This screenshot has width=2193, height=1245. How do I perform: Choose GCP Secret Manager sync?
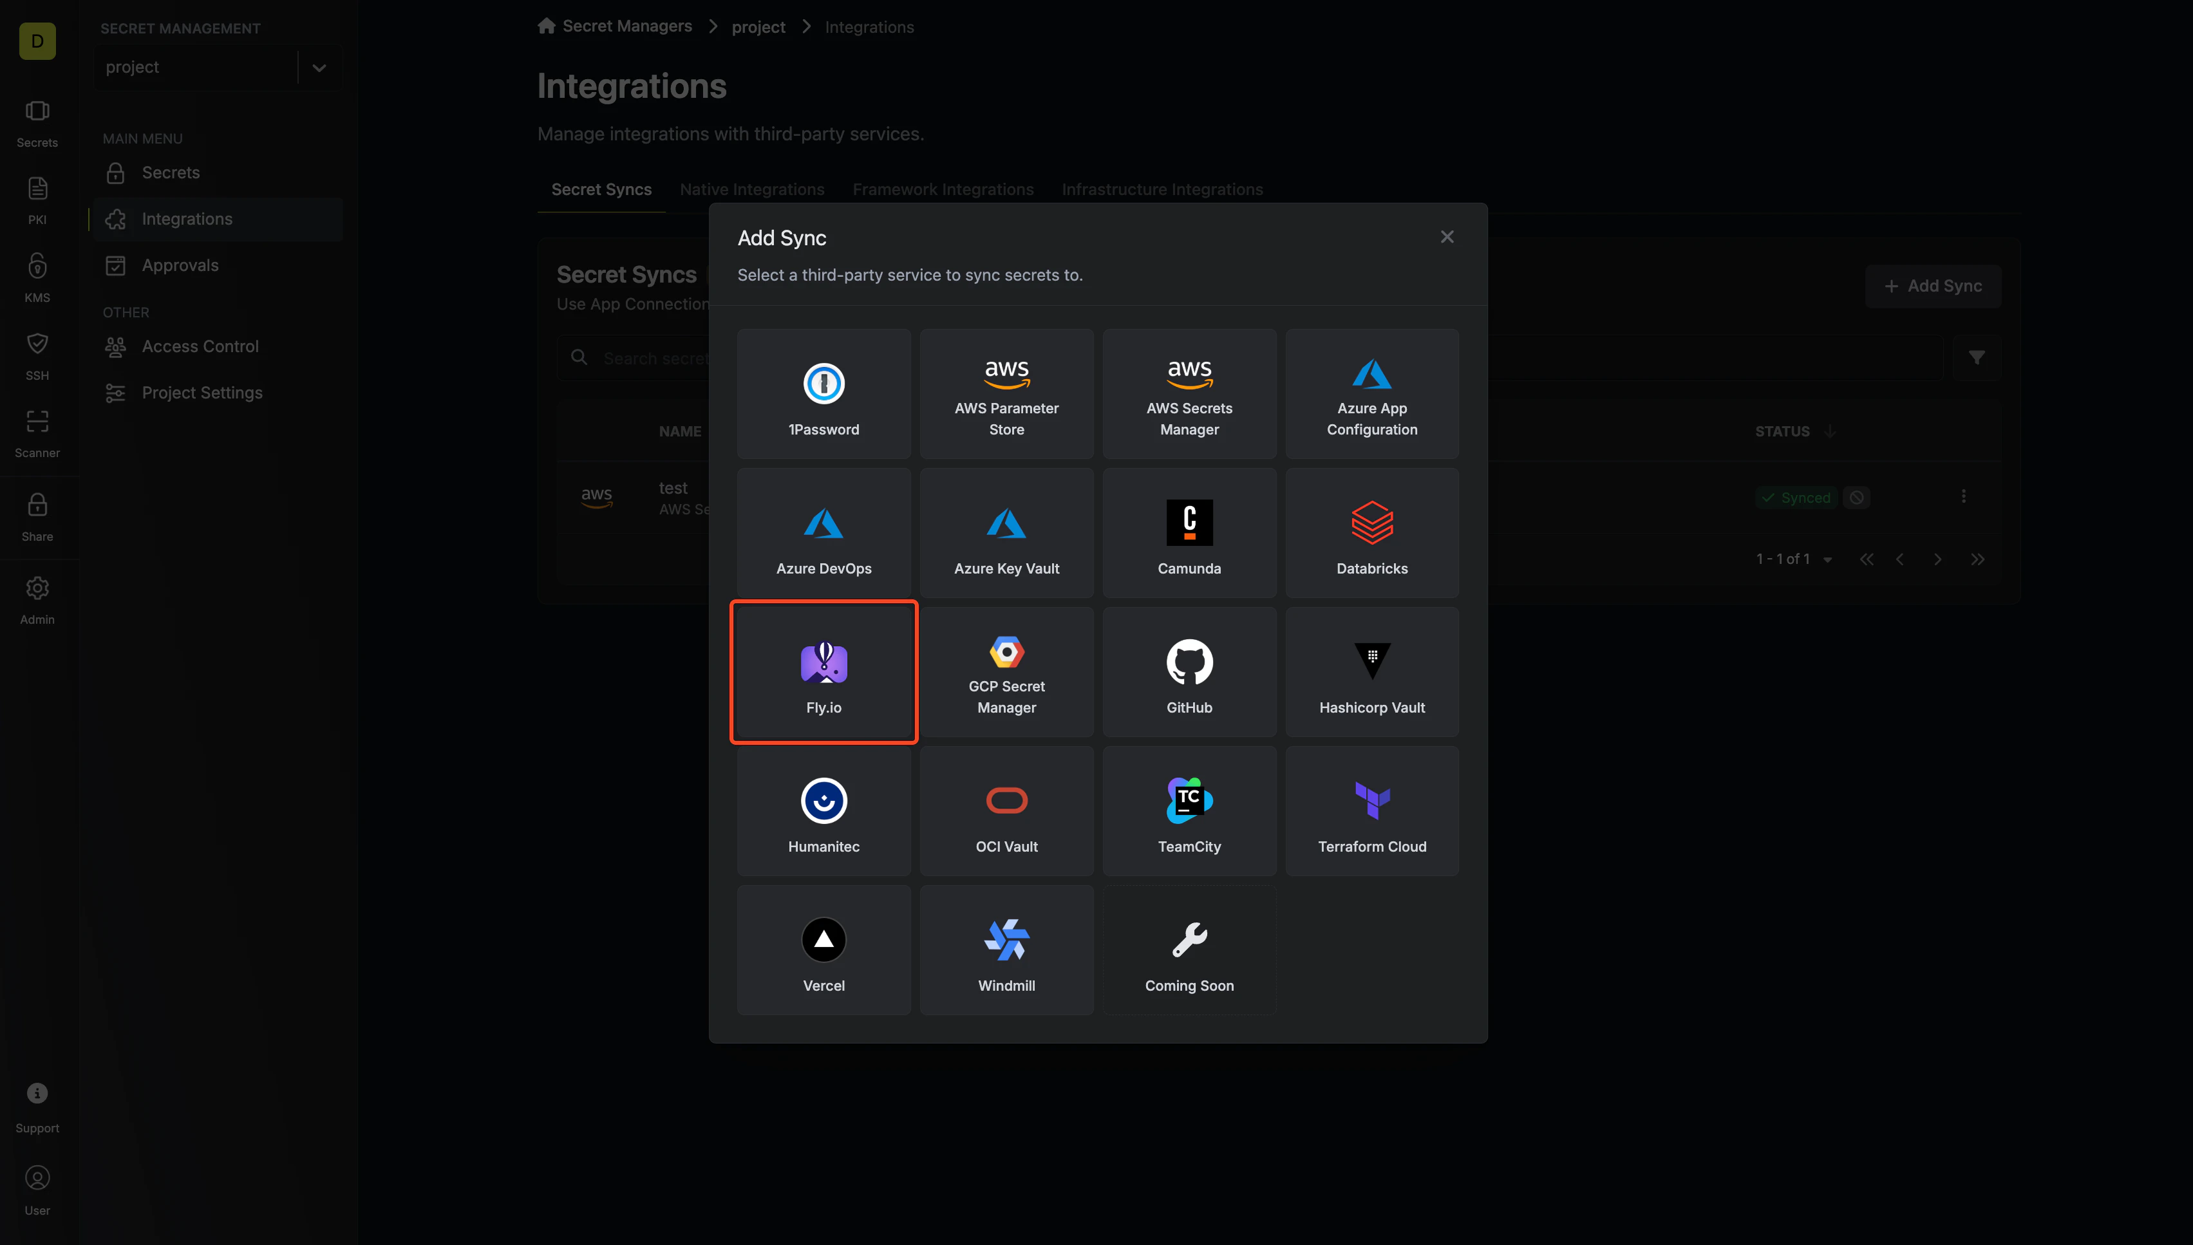point(1006,672)
